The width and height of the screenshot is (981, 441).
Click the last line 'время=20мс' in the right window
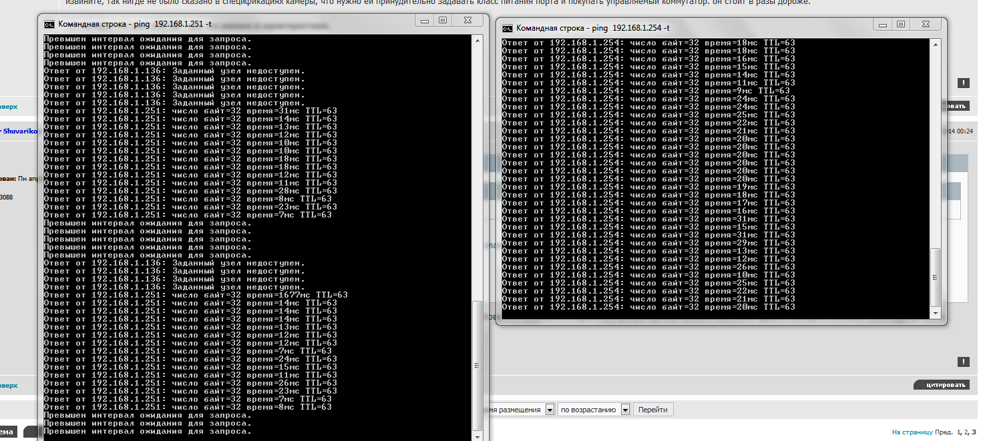pyautogui.click(x=648, y=307)
